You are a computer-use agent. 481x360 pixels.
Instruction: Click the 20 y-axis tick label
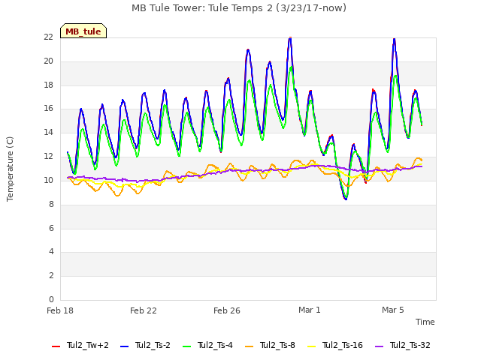tap(48, 61)
